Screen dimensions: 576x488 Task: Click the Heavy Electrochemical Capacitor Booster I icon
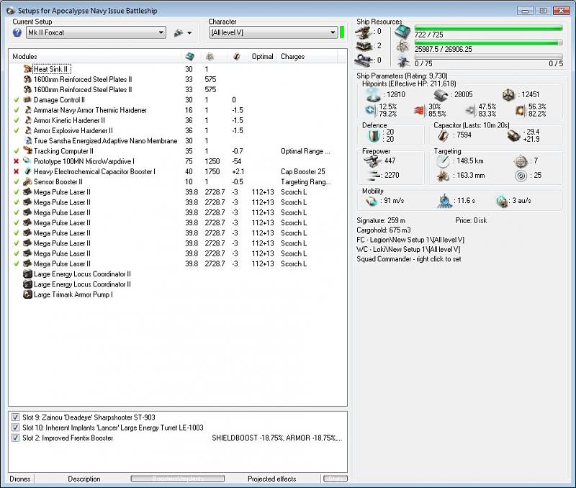point(27,171)
